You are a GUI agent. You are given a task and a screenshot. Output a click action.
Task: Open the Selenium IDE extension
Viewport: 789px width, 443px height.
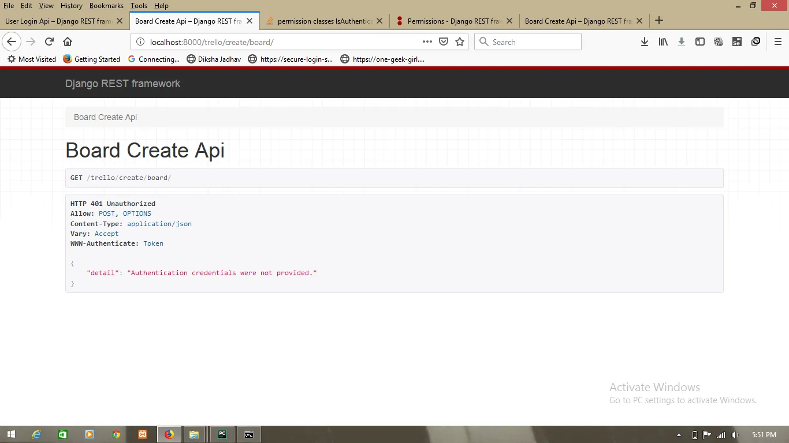point(737,42)
